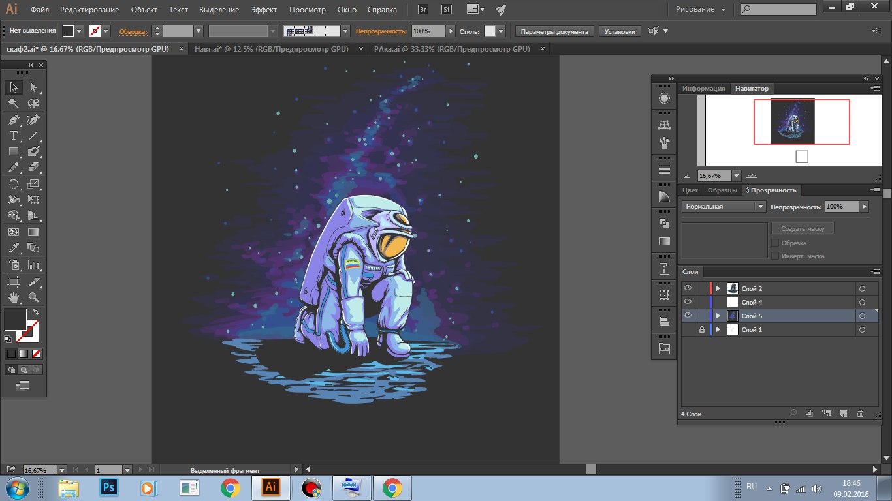
Task: Hide layer Слой 5 with eye icon
Action: [688, 316]
